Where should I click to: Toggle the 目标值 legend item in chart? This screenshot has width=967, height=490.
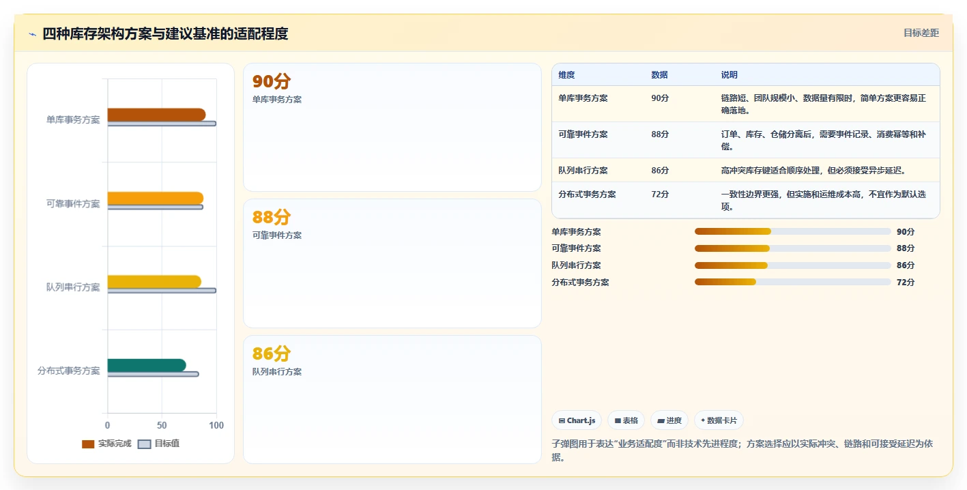coord(159,444)
